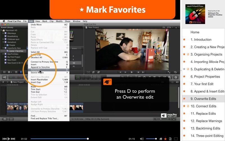
Task: Toggle favorite star for 1. Introduction
Action: click(184, 39)
